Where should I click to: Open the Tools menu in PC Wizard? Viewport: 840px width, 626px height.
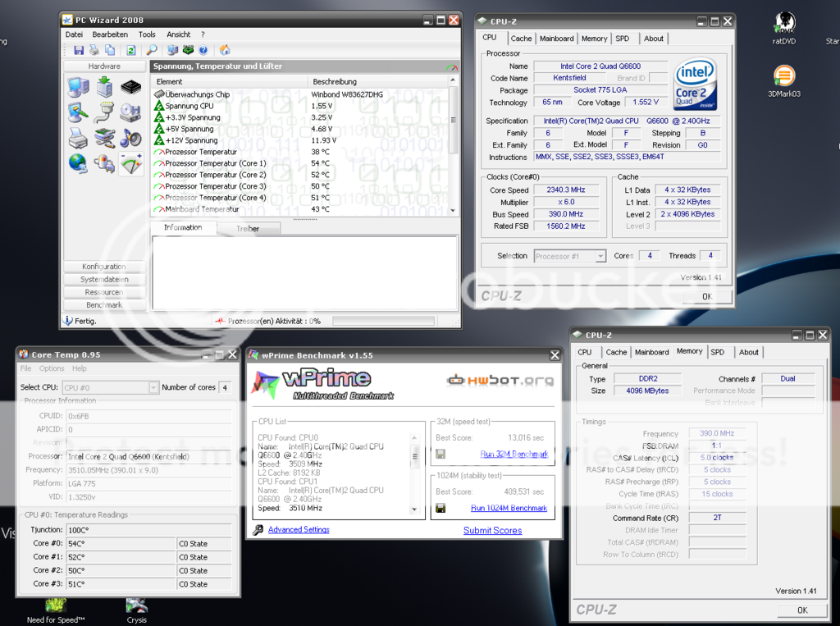coord(147,34)
